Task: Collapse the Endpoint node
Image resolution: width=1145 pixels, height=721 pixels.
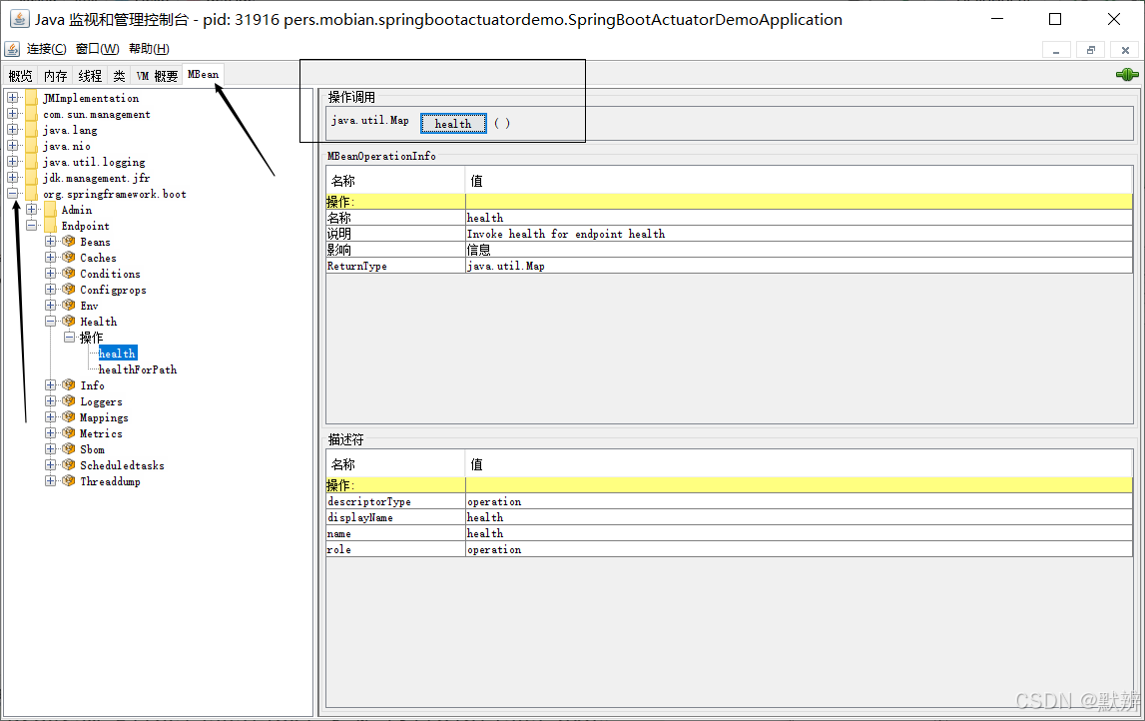Action: pos(31,226)
